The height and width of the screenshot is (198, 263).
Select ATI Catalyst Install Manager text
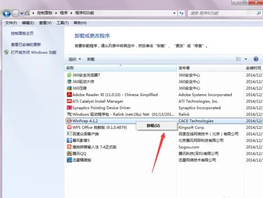tap(98, 101)
